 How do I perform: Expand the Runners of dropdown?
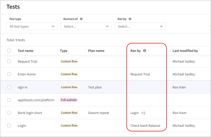point(86,26)
